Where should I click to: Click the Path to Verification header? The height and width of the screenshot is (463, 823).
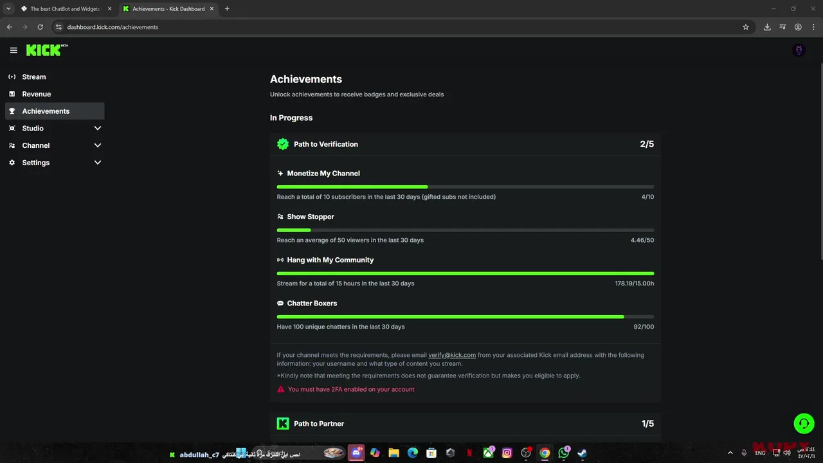pyautogui.click(x=466, y=144)
